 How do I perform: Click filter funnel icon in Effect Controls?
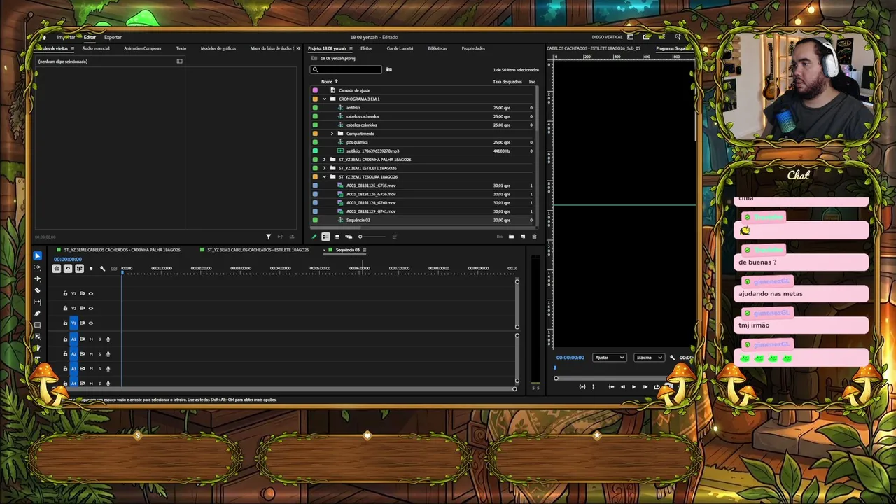click(268, 237)
